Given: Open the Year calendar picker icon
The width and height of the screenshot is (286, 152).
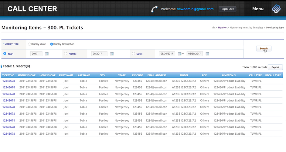Looking at the screenshot, I should tap(47, 54).
